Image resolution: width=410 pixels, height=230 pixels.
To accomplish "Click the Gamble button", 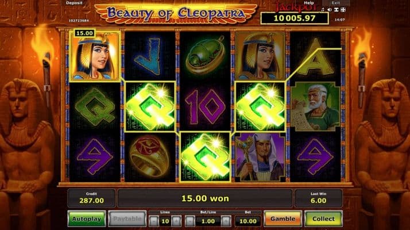I will [x=283, y=218].
